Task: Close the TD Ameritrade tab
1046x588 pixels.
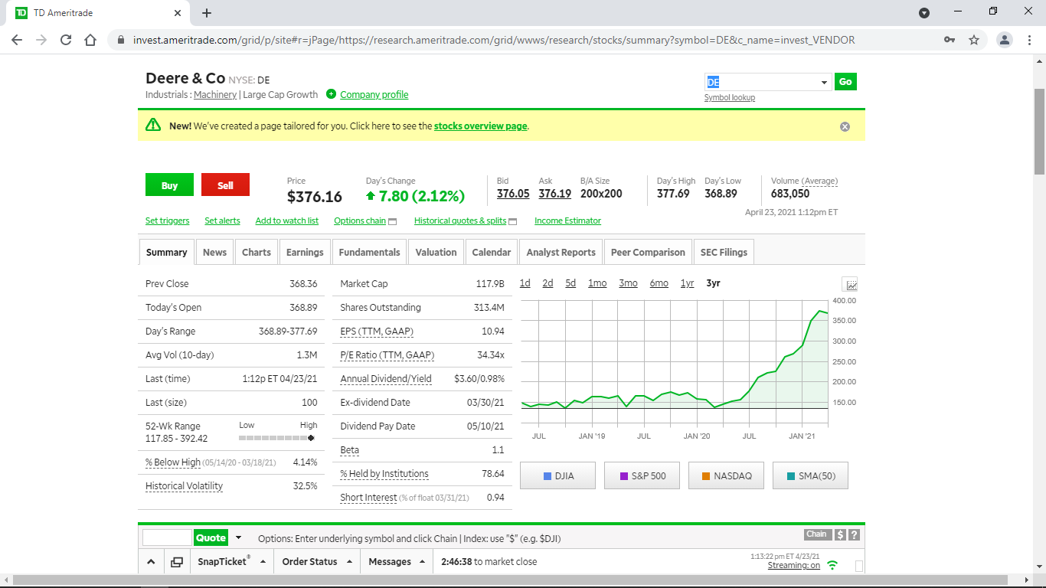Action: click(x=178, y=13)
